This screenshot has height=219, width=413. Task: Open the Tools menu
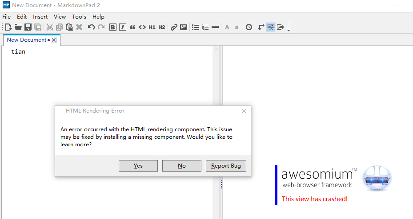click(x=79, y=16)
